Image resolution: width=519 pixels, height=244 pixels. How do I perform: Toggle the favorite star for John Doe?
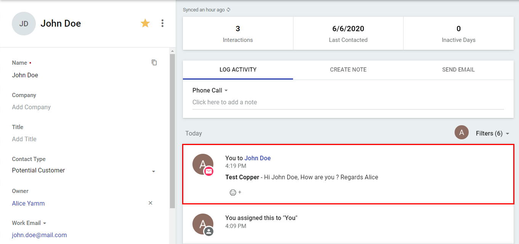[x=145, y=24]
